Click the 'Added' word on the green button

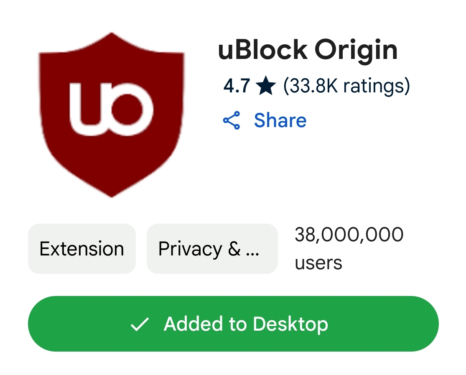coord(193,324)
